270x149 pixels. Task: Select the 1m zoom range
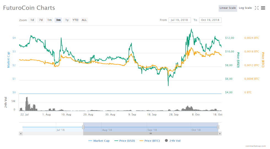point(49,20)
